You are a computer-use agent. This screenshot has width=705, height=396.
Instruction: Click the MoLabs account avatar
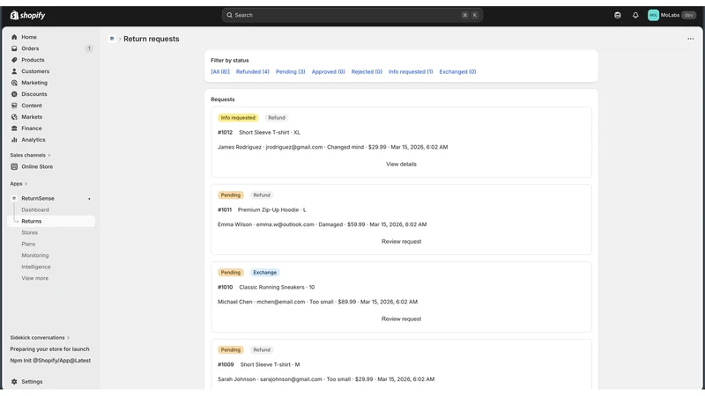(653, 15)
